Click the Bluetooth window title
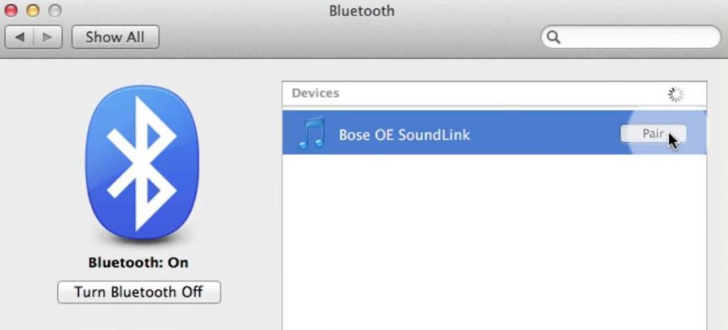The width and height of the screenshot is (728, 330). click(x=362, y=11)
